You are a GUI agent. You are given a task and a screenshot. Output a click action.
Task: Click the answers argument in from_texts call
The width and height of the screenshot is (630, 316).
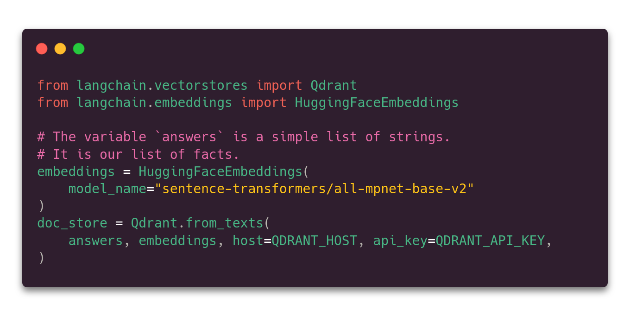pyautogui.click(x=95, y=241)
